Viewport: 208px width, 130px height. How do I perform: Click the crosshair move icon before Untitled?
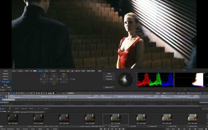tap(63, 93)
